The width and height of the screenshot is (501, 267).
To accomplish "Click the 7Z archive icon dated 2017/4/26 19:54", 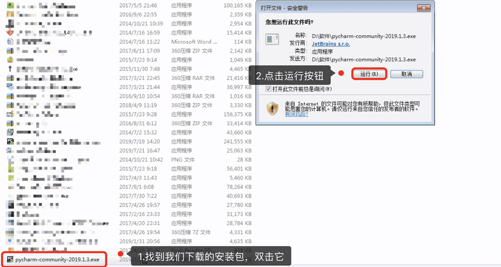I will [10, 232].
